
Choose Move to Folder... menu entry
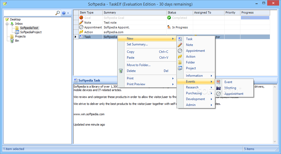(x=147, y=65)
